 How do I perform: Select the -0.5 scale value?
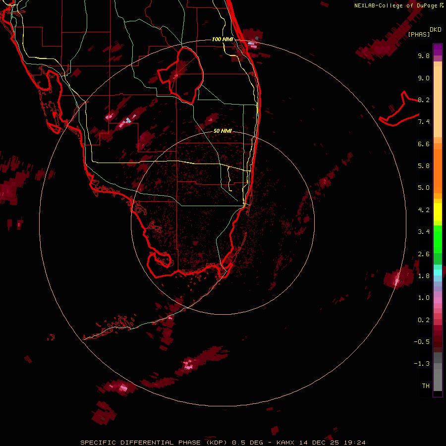point(422,342)
